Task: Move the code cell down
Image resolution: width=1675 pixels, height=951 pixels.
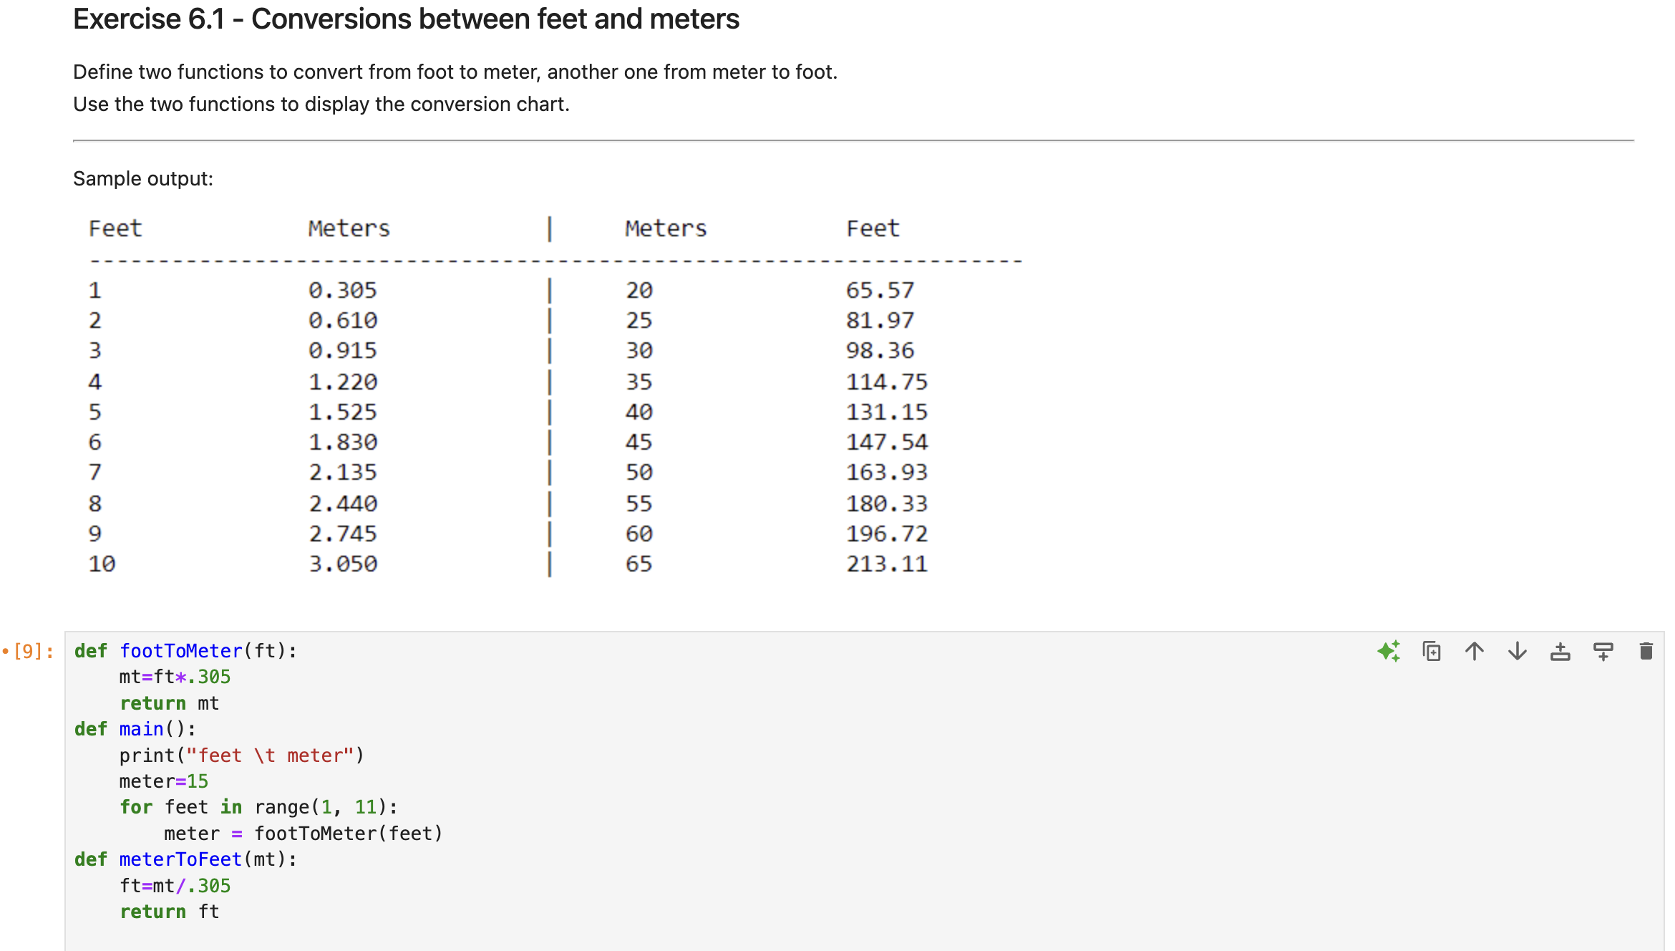Action: pos(1518,652)
